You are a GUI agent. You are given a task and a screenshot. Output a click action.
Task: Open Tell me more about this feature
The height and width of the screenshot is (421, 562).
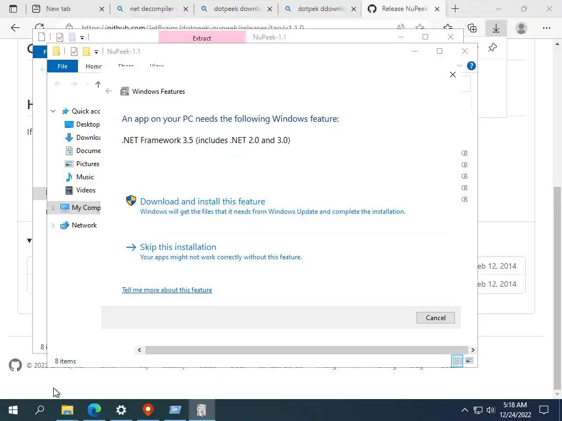pyautogui.click(x=167, y=290)
